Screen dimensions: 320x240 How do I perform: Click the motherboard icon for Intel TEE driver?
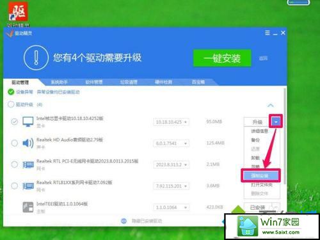pyautogui.click(x=28, y=207)
